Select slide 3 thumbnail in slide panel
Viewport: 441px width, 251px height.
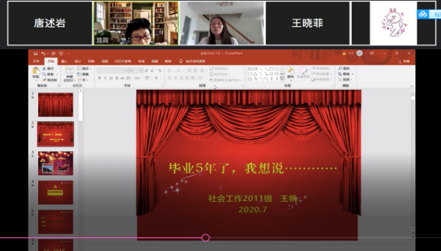55,163
